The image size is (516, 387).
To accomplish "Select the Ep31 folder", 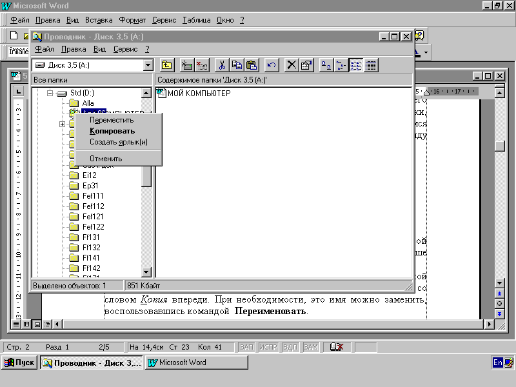I will pyautogui.click(x=90, y=186).
